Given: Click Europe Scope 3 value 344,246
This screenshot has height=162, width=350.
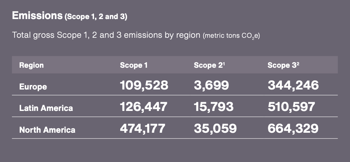Looking at the screenshot, I should coord(293,85).
